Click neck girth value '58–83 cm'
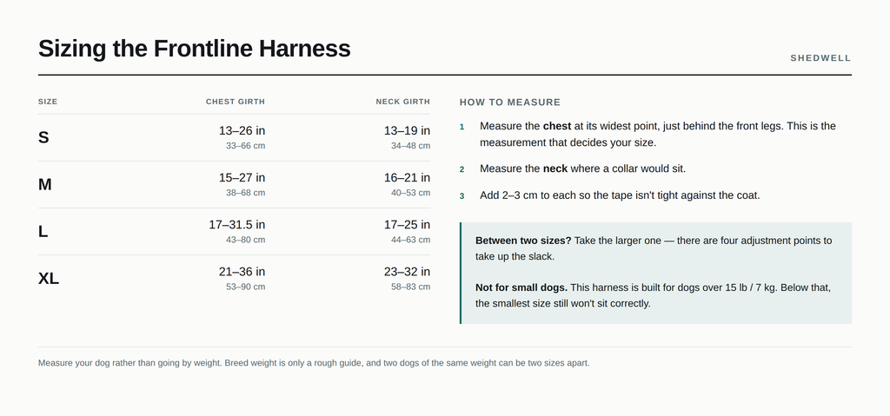The height and width of the screenshot is (416, 890). coord(410,287)
